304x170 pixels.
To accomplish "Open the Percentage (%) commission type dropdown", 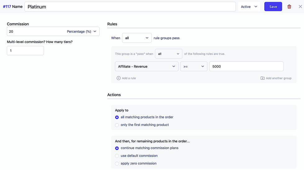I will (82, 32).
